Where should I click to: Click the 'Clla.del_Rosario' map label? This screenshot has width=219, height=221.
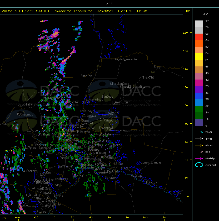(124, 59)
